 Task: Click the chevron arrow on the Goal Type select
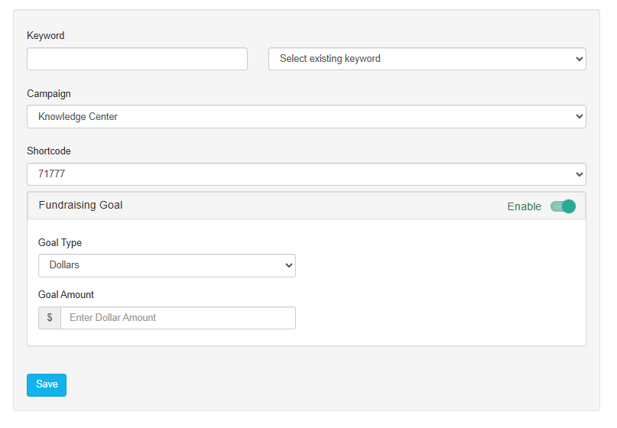tap(287, 265)
